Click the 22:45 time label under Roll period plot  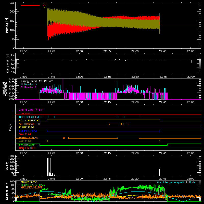163,77
